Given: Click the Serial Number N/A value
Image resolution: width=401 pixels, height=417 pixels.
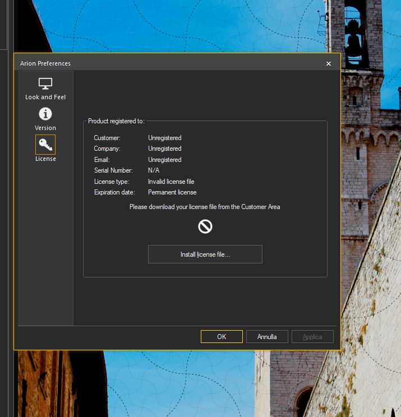Looking at the screenshot, I should pos(154,170).
